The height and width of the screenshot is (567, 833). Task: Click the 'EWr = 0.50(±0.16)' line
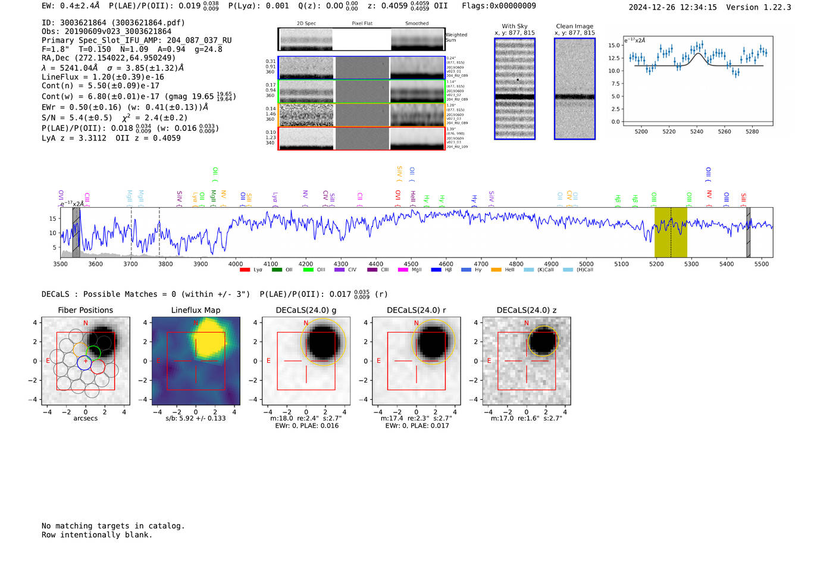[x=125, y=107]
